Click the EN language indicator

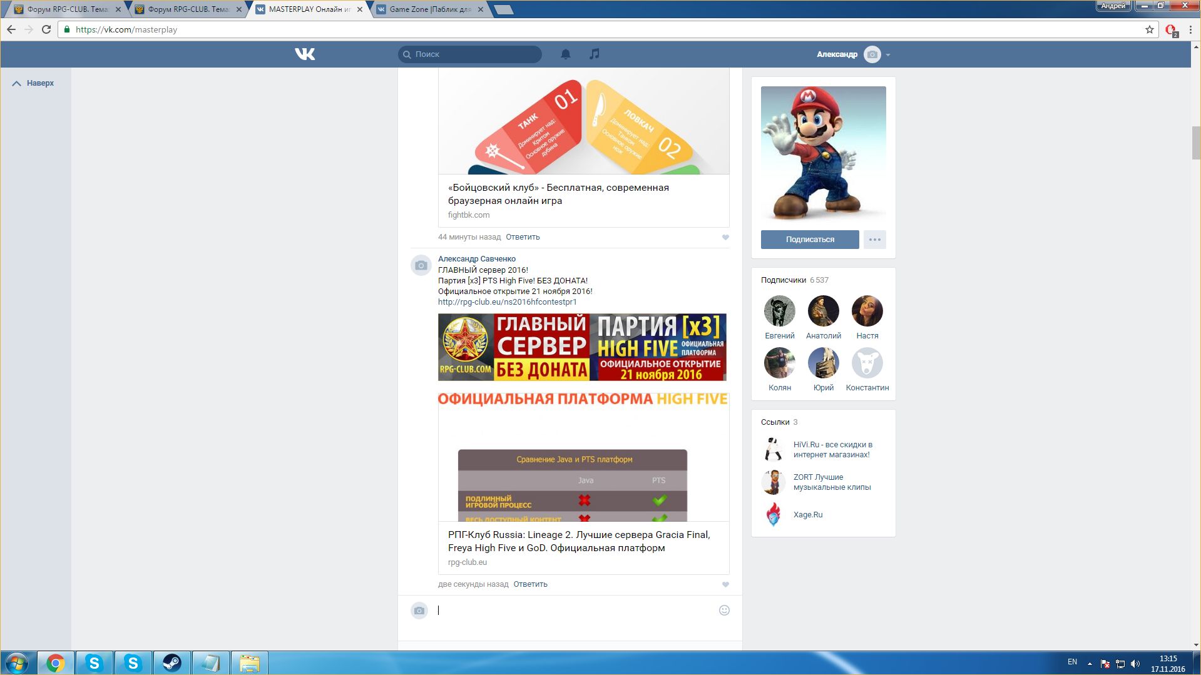pos(1072,662)
